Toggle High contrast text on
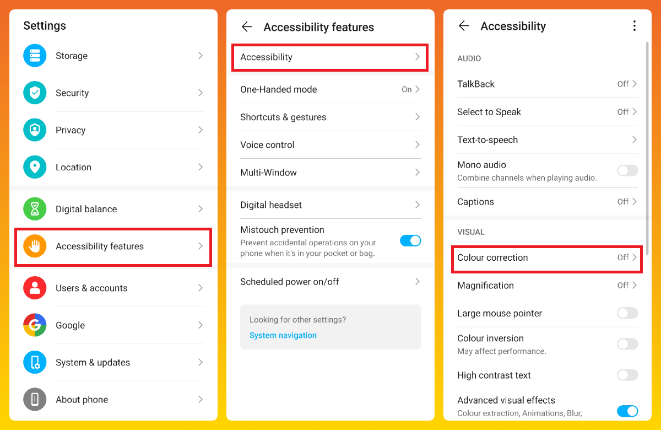 (627, 375)
